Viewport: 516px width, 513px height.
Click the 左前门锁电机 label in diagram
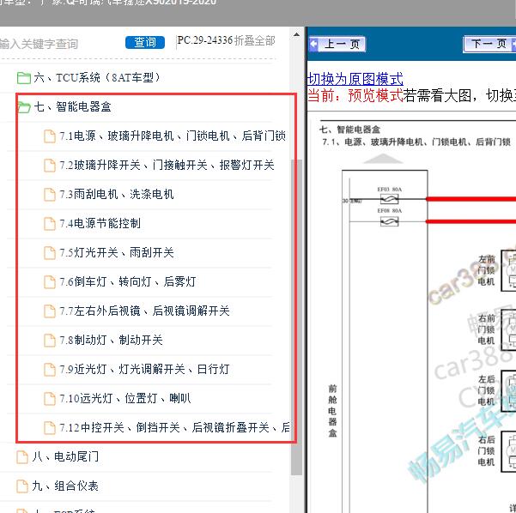(x=487, y=270)
